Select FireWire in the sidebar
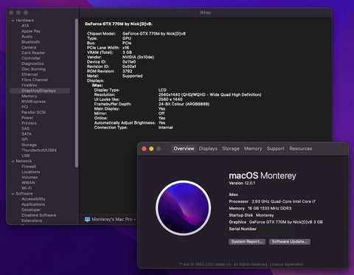The image size is (354, 275). (x=29, y=86)
